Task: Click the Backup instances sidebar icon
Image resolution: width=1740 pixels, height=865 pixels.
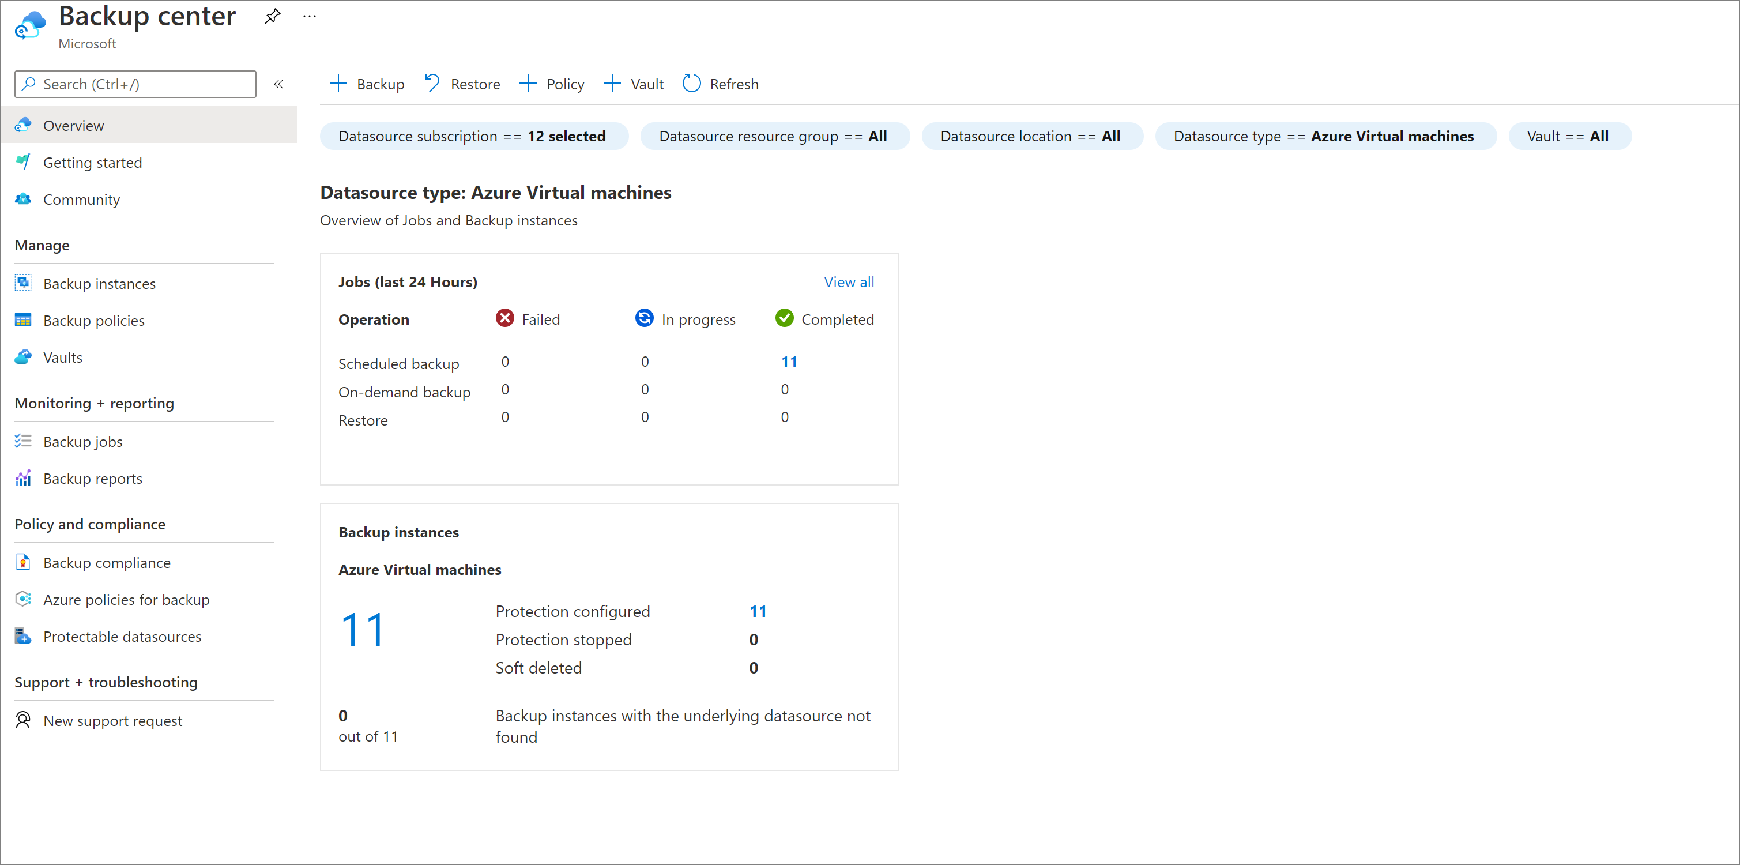Action: pyautogui.click(x=22, y=282)
